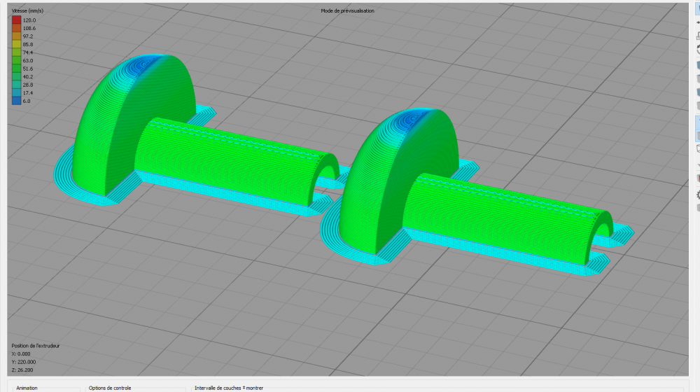Click the teal 28.8 speed legend swatch
The width and height of the screenshot is (700, 392).
17,85
